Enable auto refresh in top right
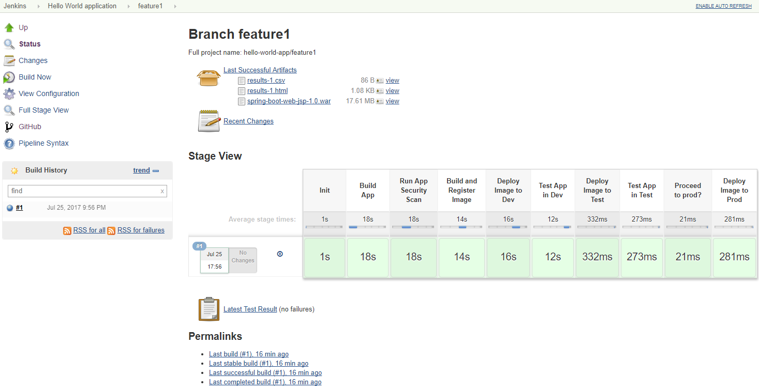Screen dimensions: 759x391 [723, 6]
